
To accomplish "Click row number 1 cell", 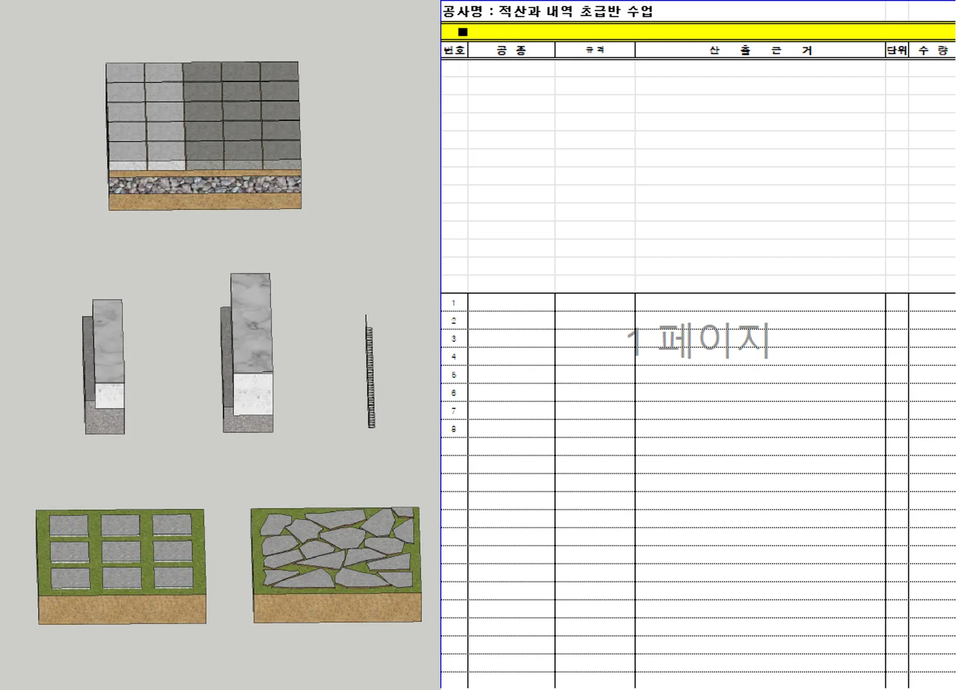I will [454, 303].
